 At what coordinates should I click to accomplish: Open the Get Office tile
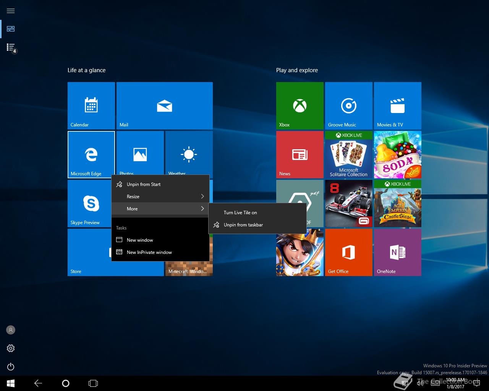349,252
